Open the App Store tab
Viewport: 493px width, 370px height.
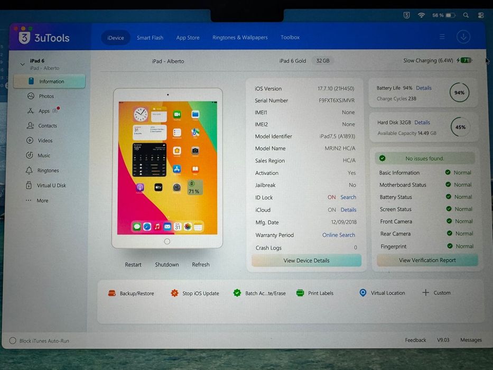188,38
